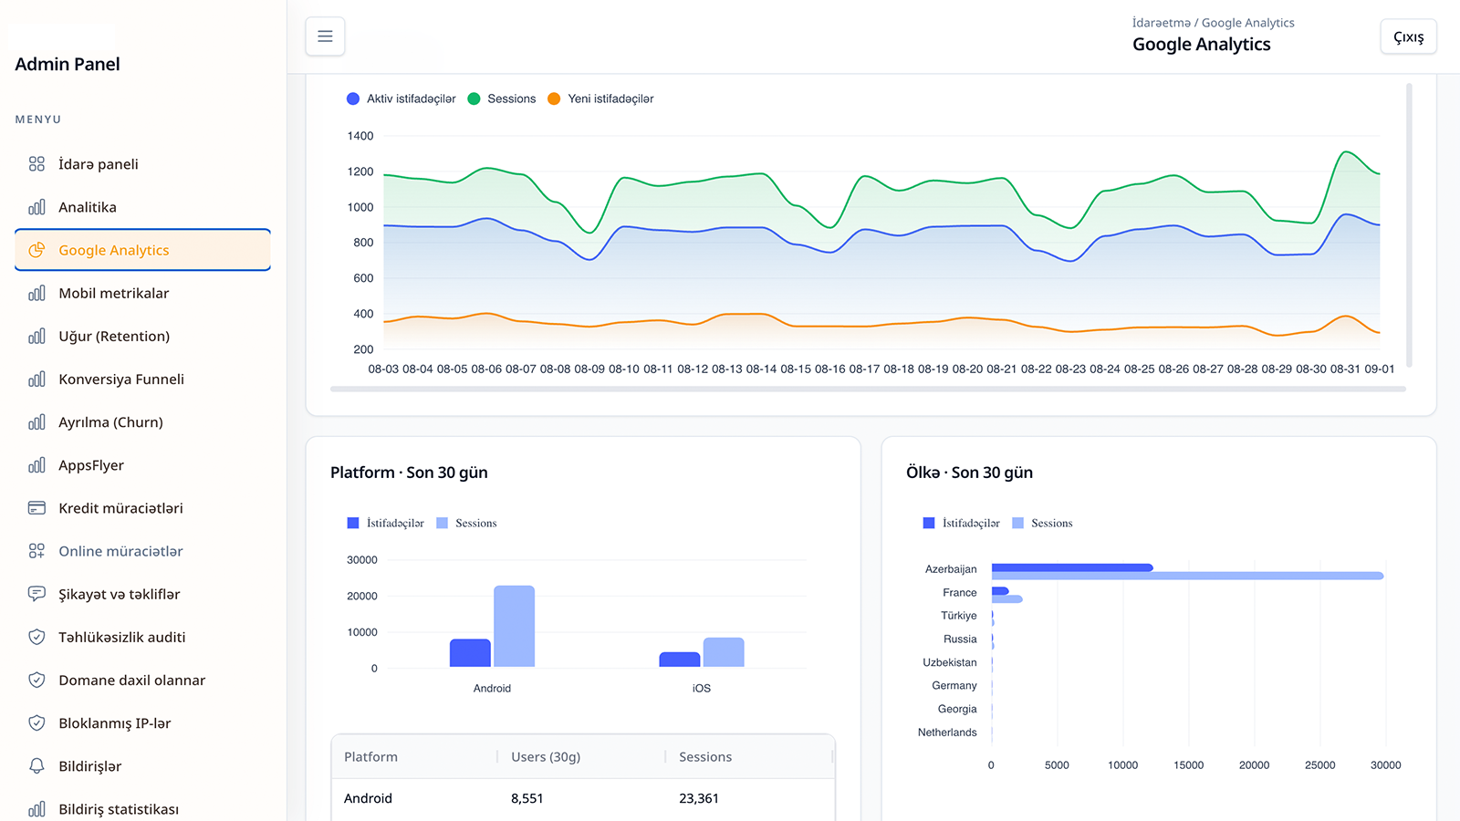Toggle Sessions series in the Platform chart
Viewport: 1460px width, 821px height.
(x=466, y=523)
